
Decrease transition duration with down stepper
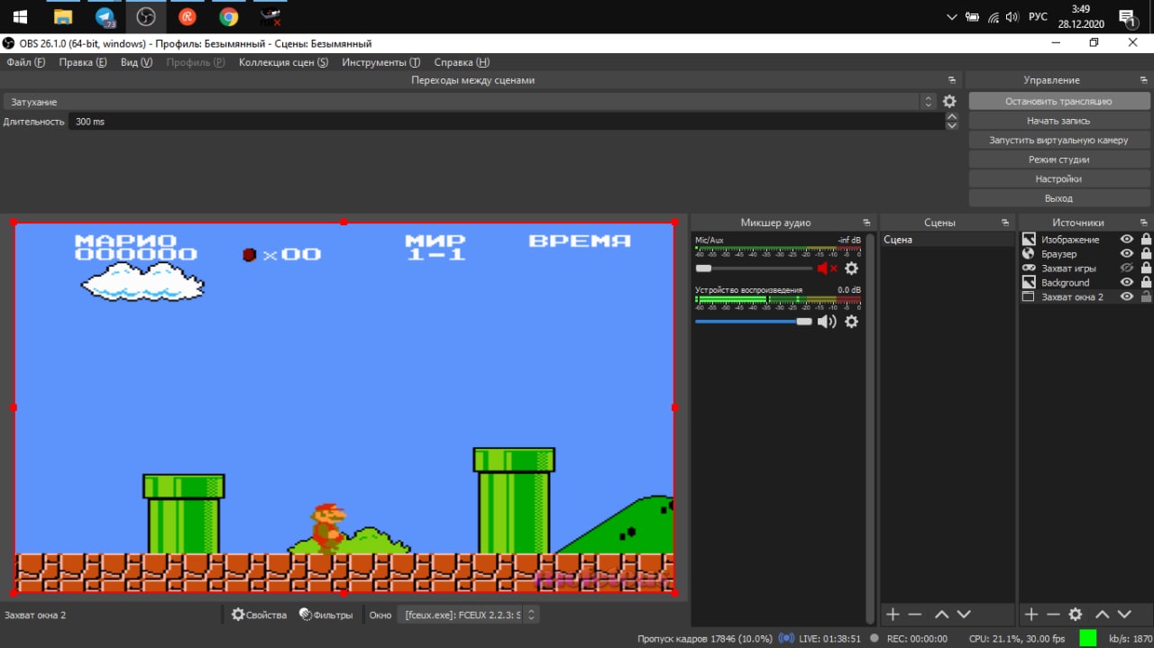tap(952, 125)
